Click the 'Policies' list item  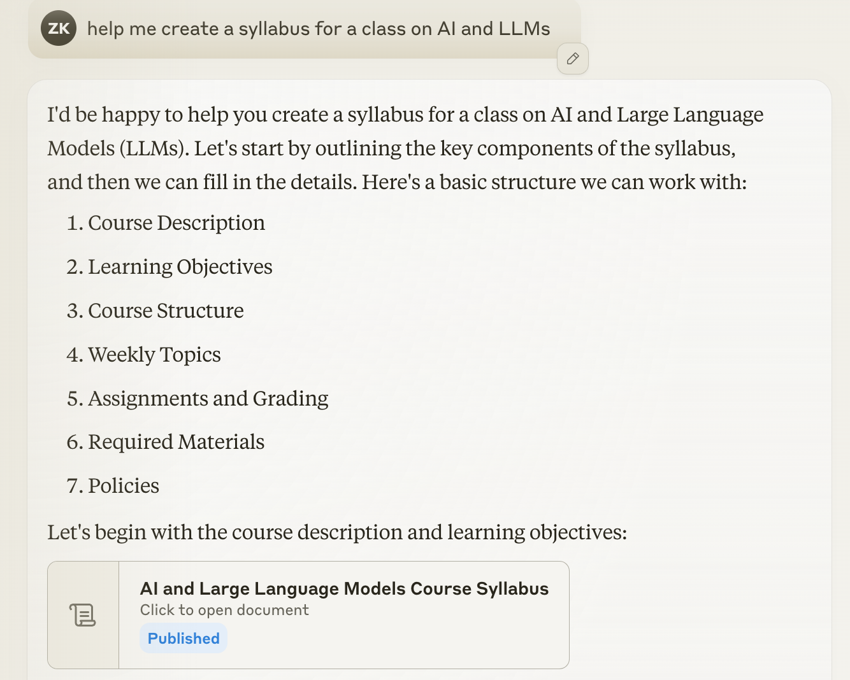[124, 486]
